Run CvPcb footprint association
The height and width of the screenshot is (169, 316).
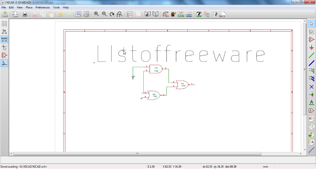(x=199, y=14)
